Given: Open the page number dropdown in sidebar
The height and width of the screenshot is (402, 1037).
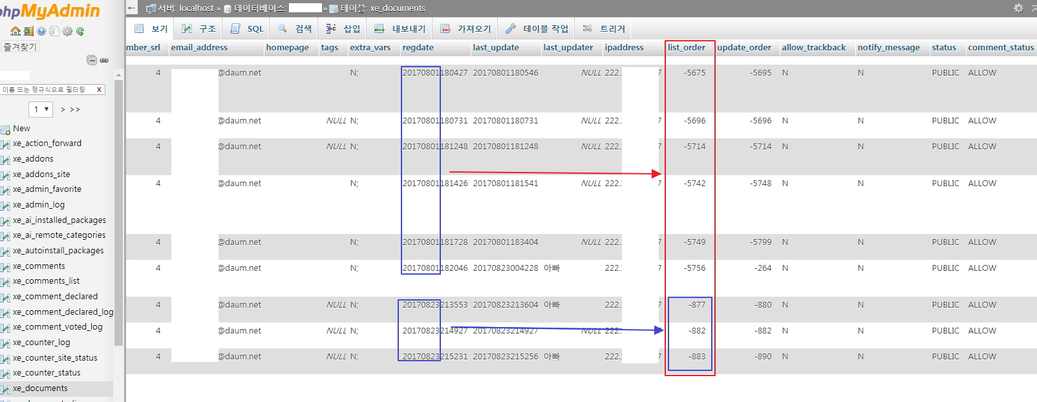Looking at the screenshot, I should coord(40,109).
